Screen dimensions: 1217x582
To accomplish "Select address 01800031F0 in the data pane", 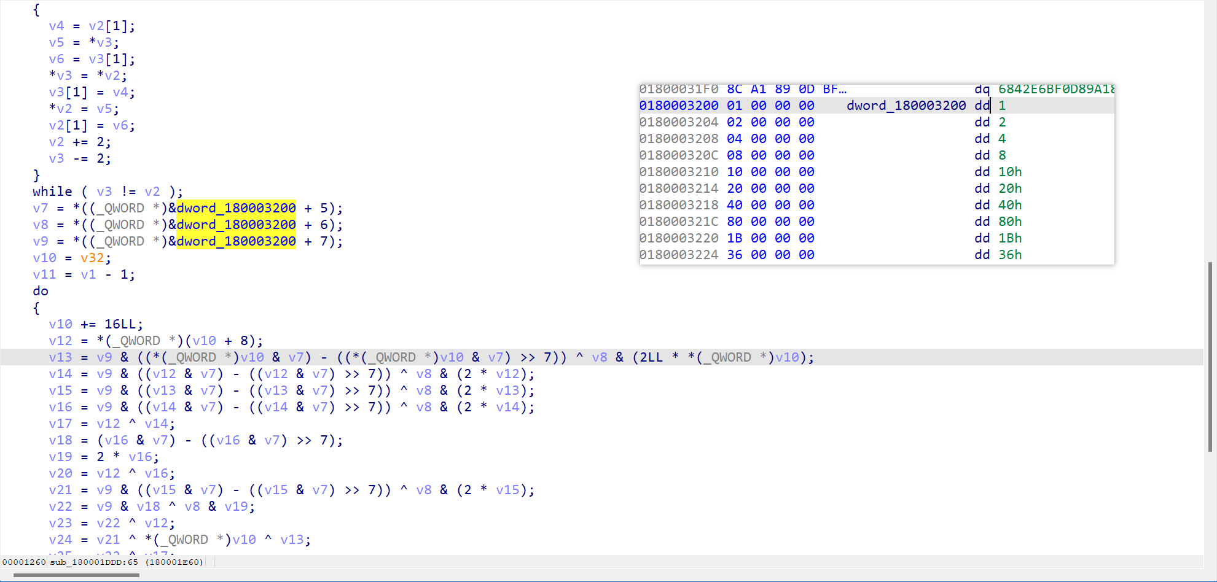I will pyautogui.click(x=679, y=88).
